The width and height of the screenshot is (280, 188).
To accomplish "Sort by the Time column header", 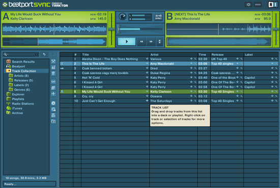I will point(204,54).
